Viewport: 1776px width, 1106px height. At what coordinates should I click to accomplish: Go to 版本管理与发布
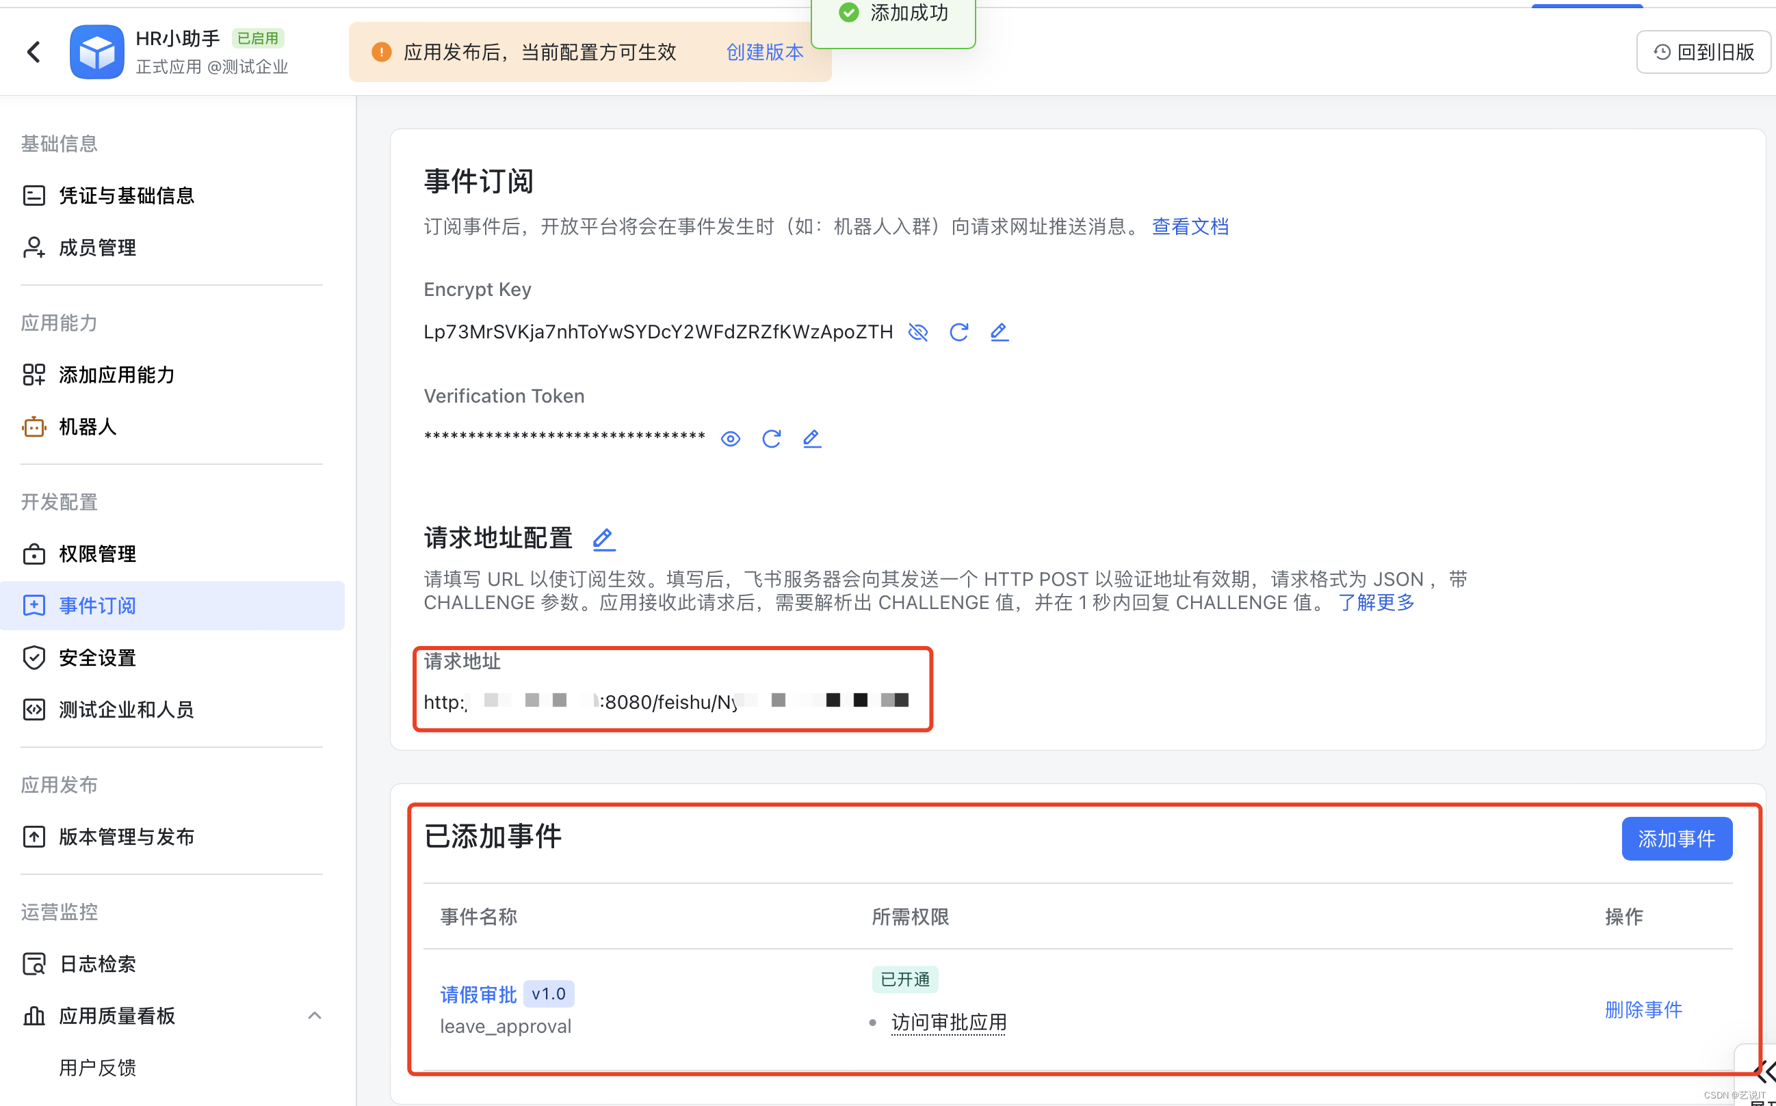click(x=126, y=836)
